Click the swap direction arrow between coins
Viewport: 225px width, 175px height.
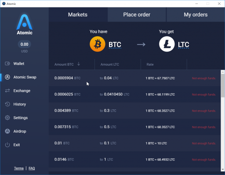pyautogui.click(x=141, y=44)
